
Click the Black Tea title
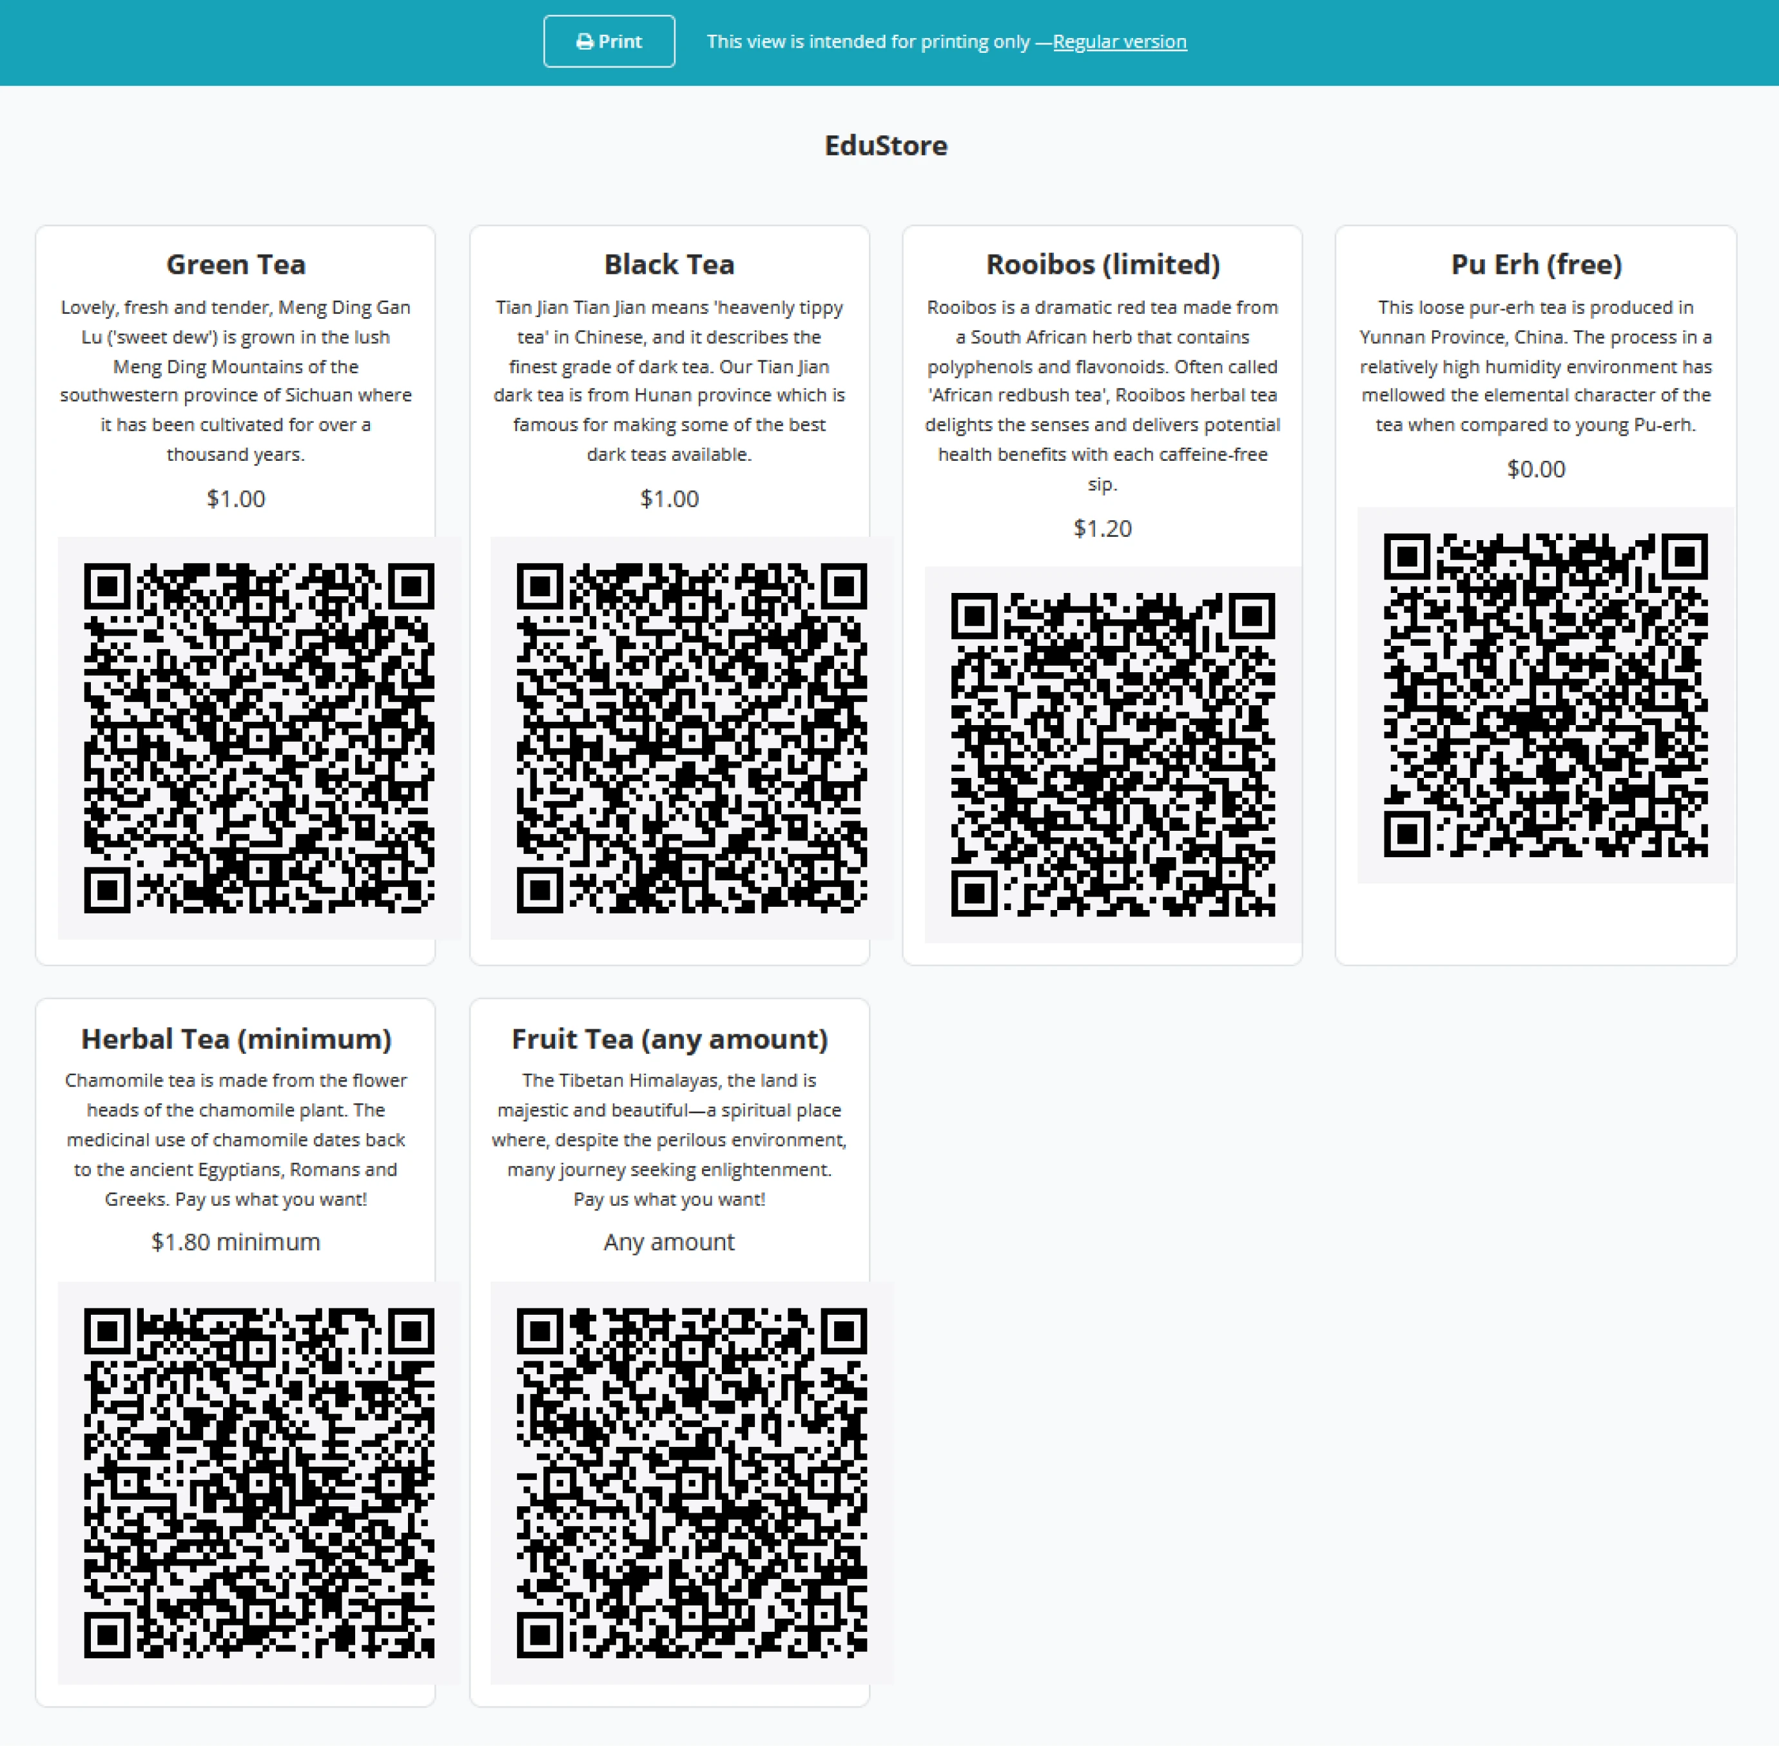(668, 264)
